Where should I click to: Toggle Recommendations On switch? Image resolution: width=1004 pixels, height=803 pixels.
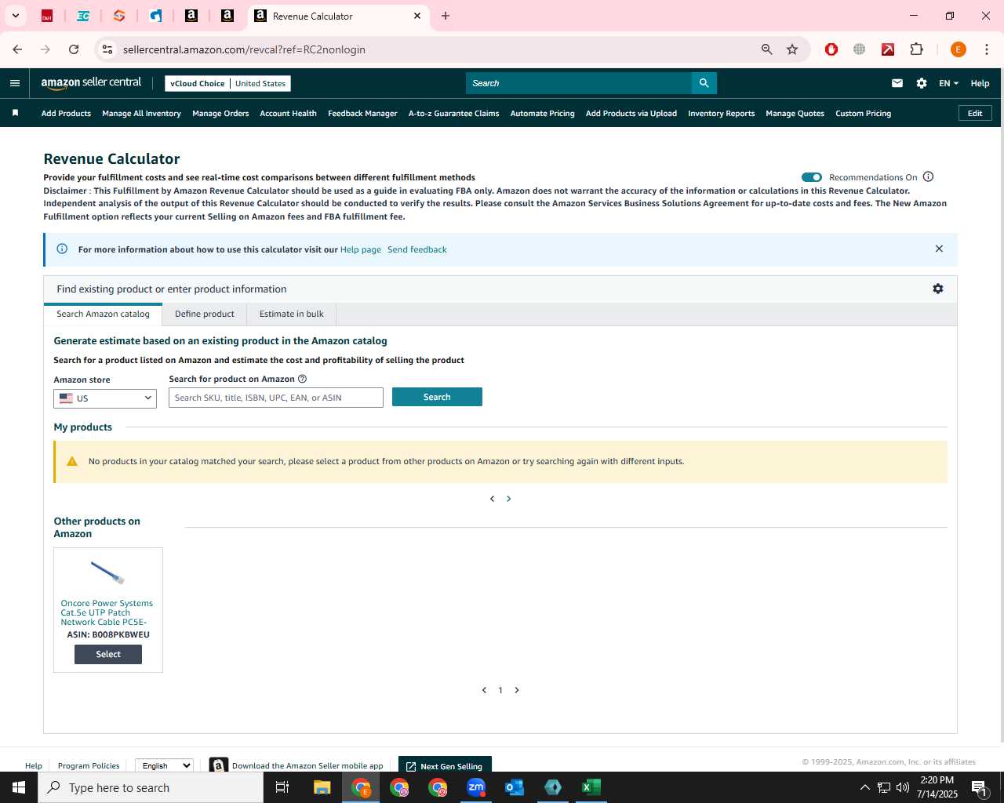(x=812, y=177)
